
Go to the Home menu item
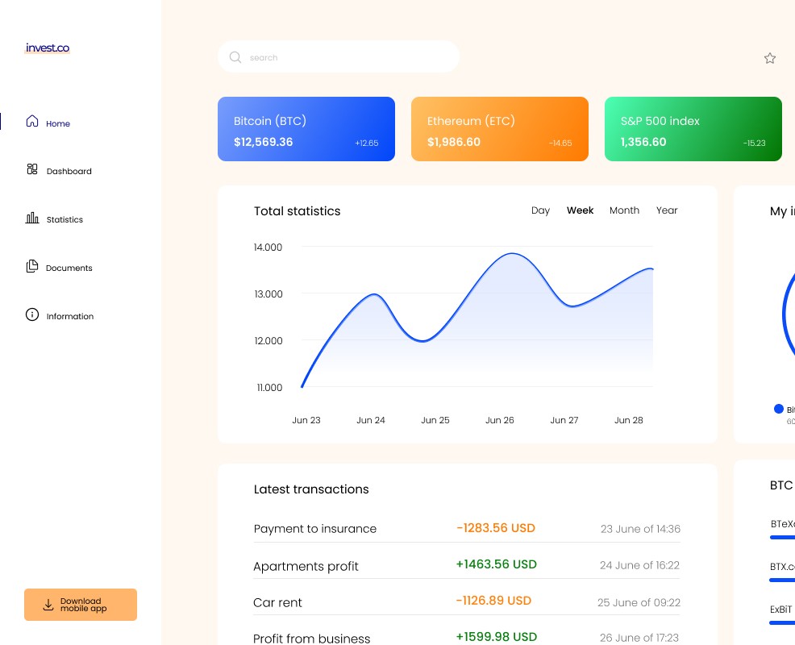pos(58,123)
